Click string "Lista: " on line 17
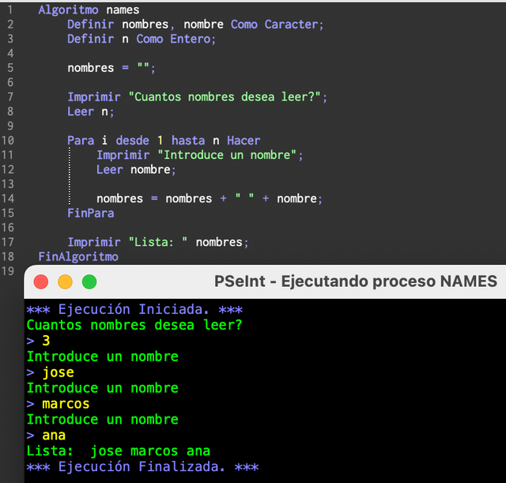This screenshot has width=506, height=483. [x=158, y=242]
